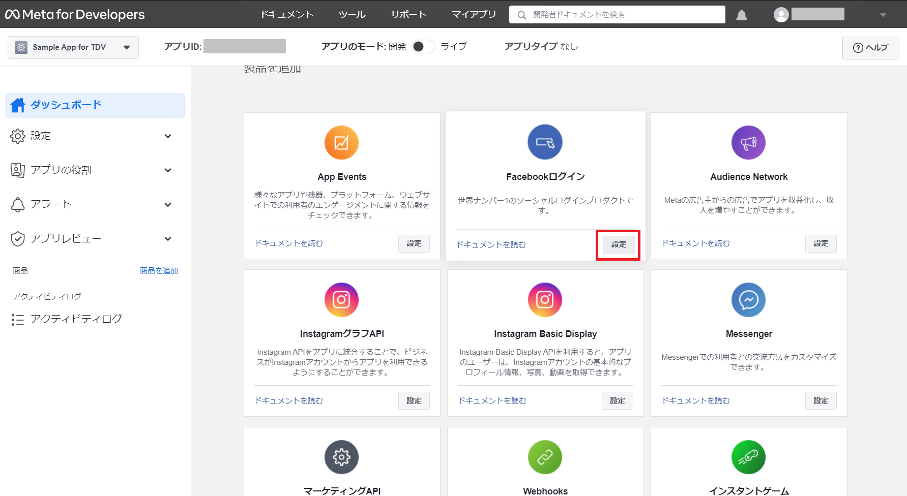Click 商品を追加 link in sidebar
This screenshot has width=907, height=496.
click(x=159, y=271)
